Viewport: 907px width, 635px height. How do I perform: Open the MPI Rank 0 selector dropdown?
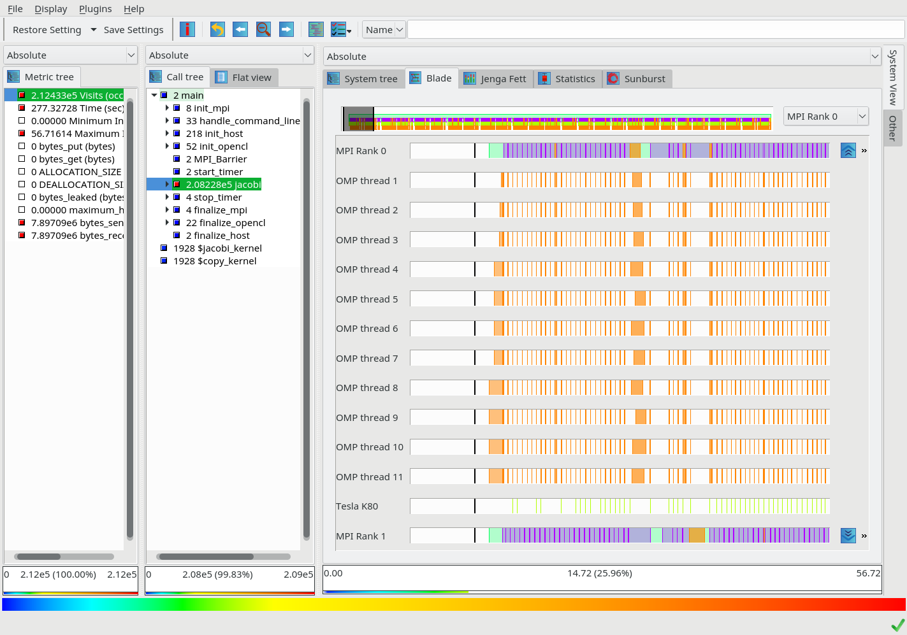click(826, 116)
